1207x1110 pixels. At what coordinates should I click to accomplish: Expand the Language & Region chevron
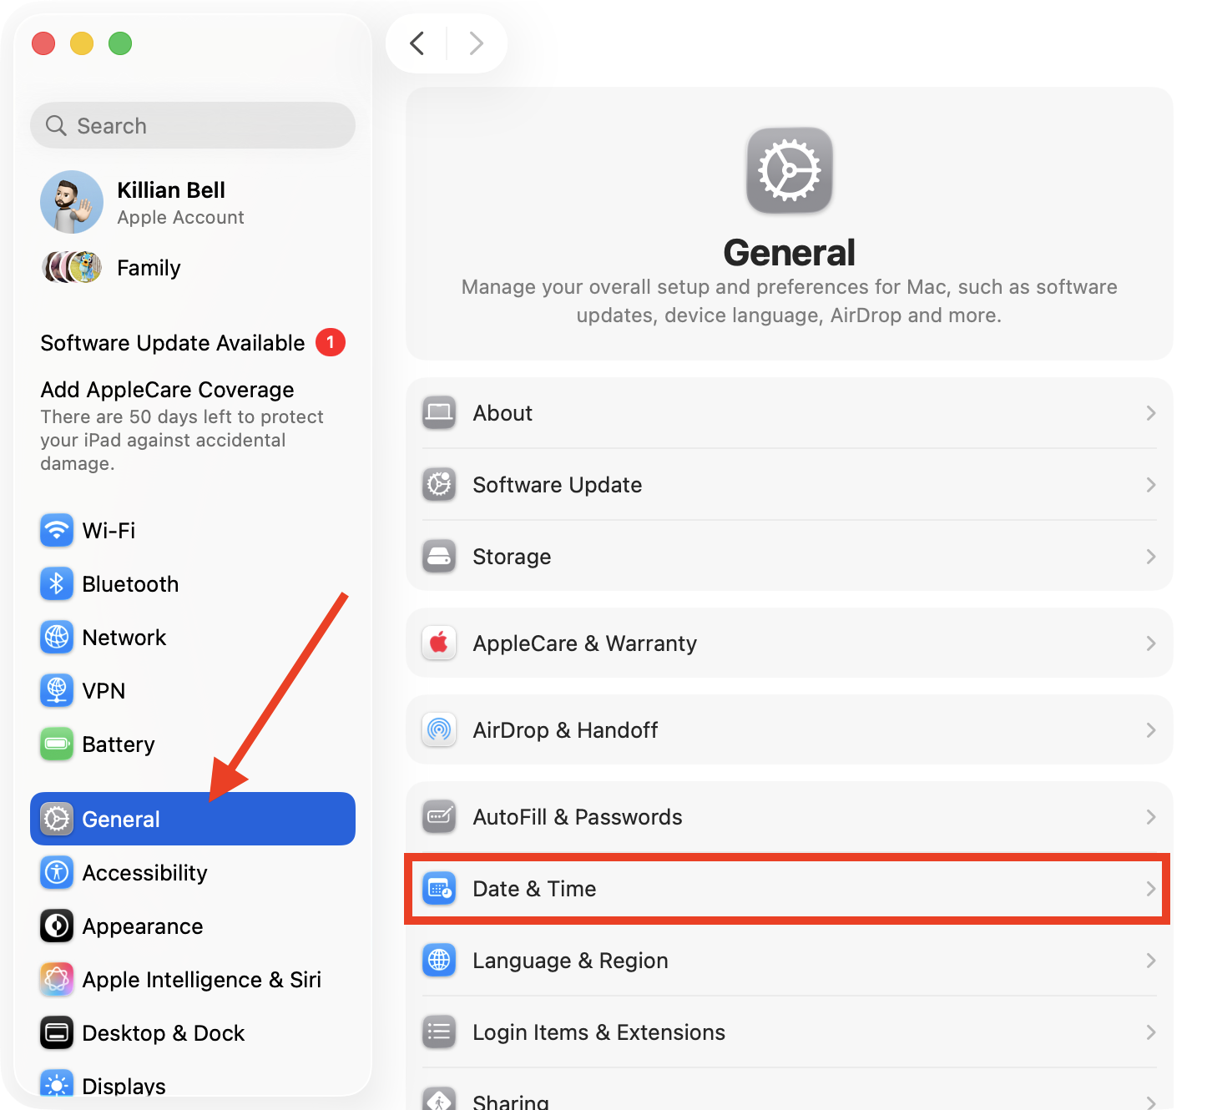click(1151, 960)
